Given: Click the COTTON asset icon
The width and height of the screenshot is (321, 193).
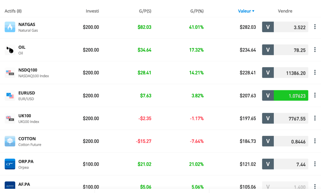Looking at the screenshot, I should (10, 141).
